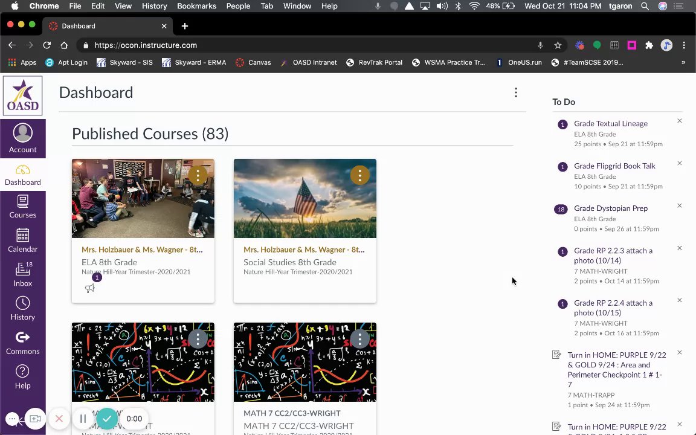Screen dimensions: 696x435
Task: Go back in Chrome
Action: tap(12, 45)
